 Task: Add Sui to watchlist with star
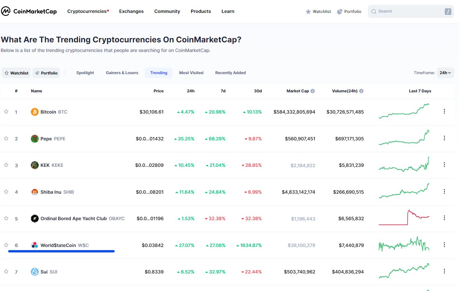point(6,271)
